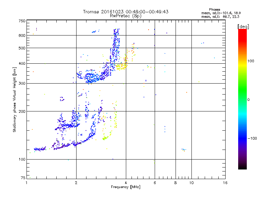Click the '75' y-axis tick label
Viewport: 265px width, 199px height.
(23, 178)
